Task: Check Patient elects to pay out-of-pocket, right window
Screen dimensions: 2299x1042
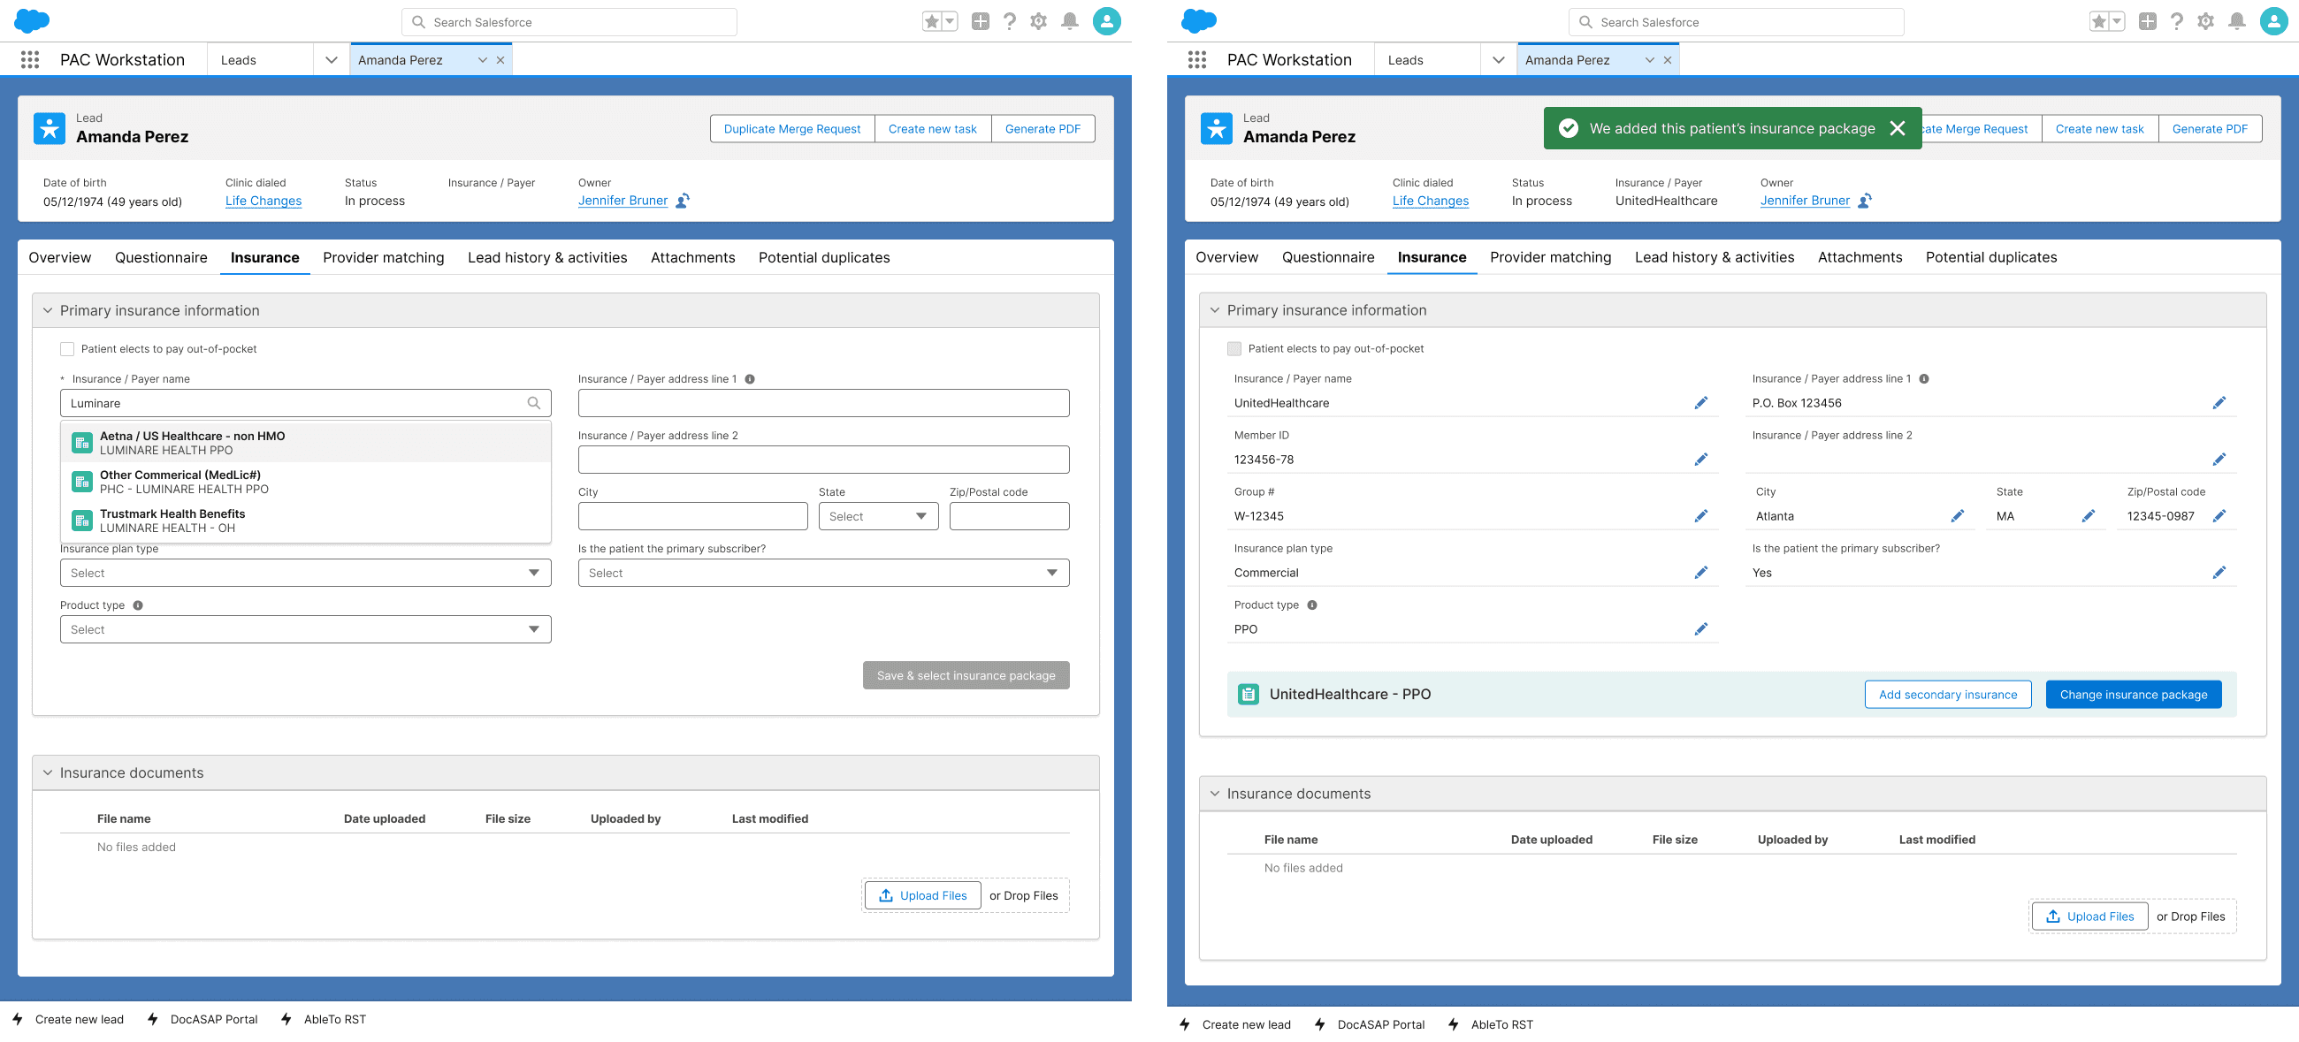Action: pyautogui.click(x=1234, y=349)
